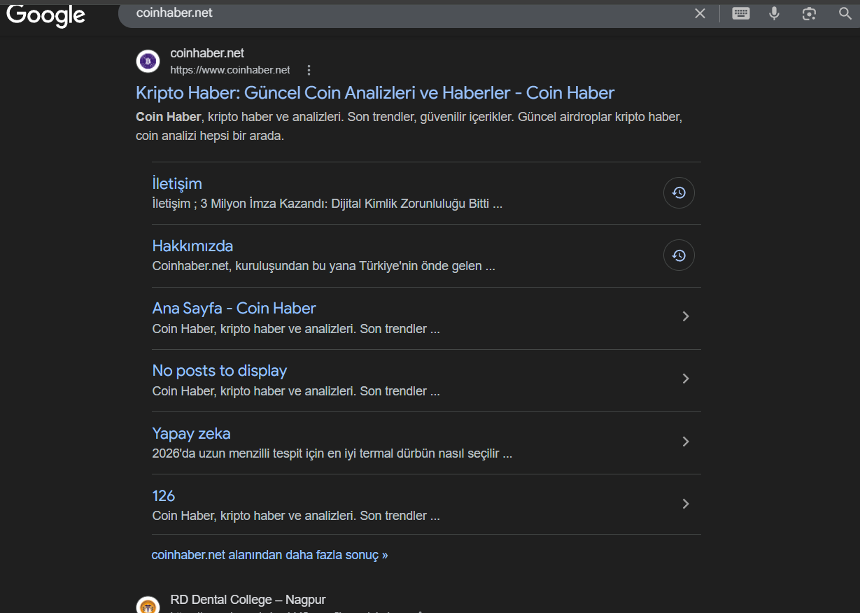Clear the search box with X icon
Image resolution: width=860 pixels, height=613 pixels.
tap(700, 13)
